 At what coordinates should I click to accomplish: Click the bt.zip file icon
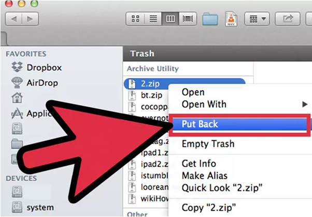(132, 95)
